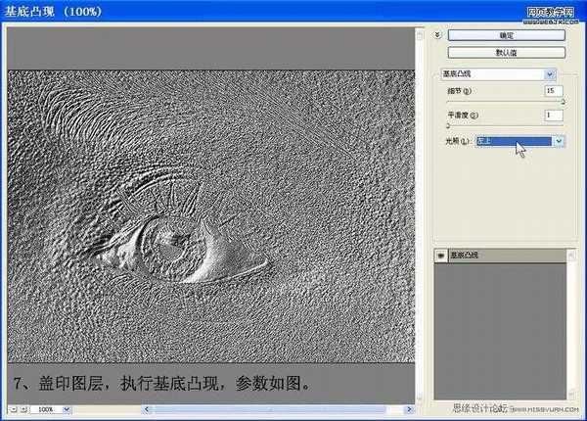Screen dimensions: 587x421
Task: Click the preview's horizontal scrollbar left arrow
Action: pos(147,409)
